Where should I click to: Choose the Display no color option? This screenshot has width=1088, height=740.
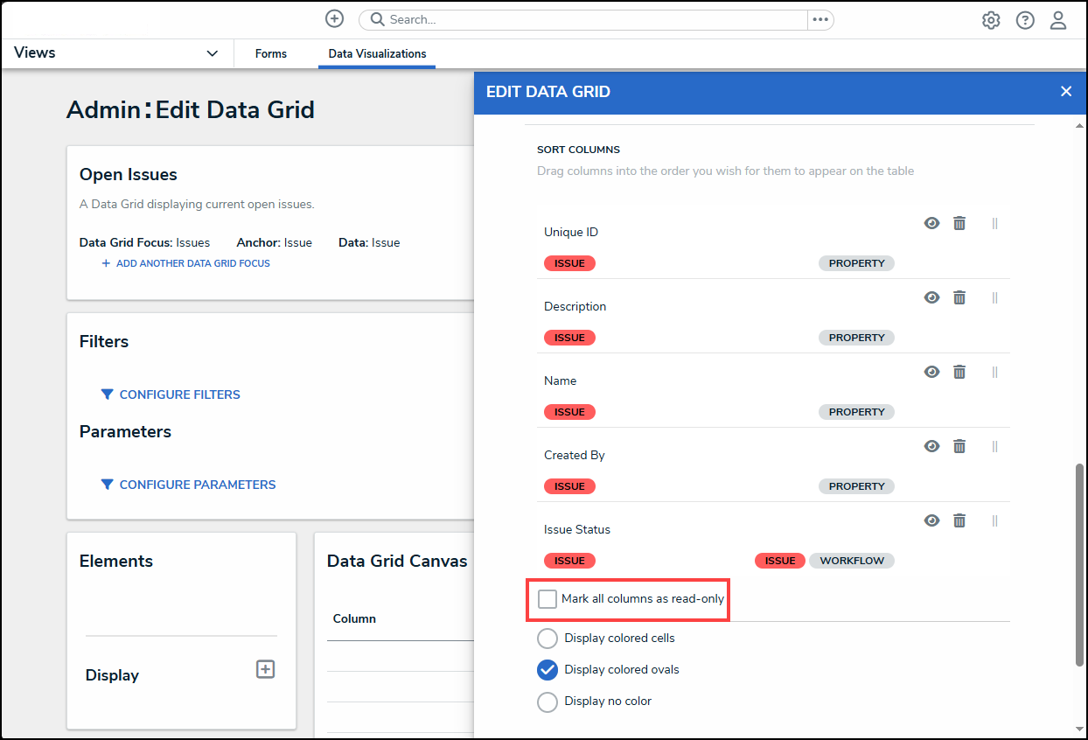click(x=547, y=702)
